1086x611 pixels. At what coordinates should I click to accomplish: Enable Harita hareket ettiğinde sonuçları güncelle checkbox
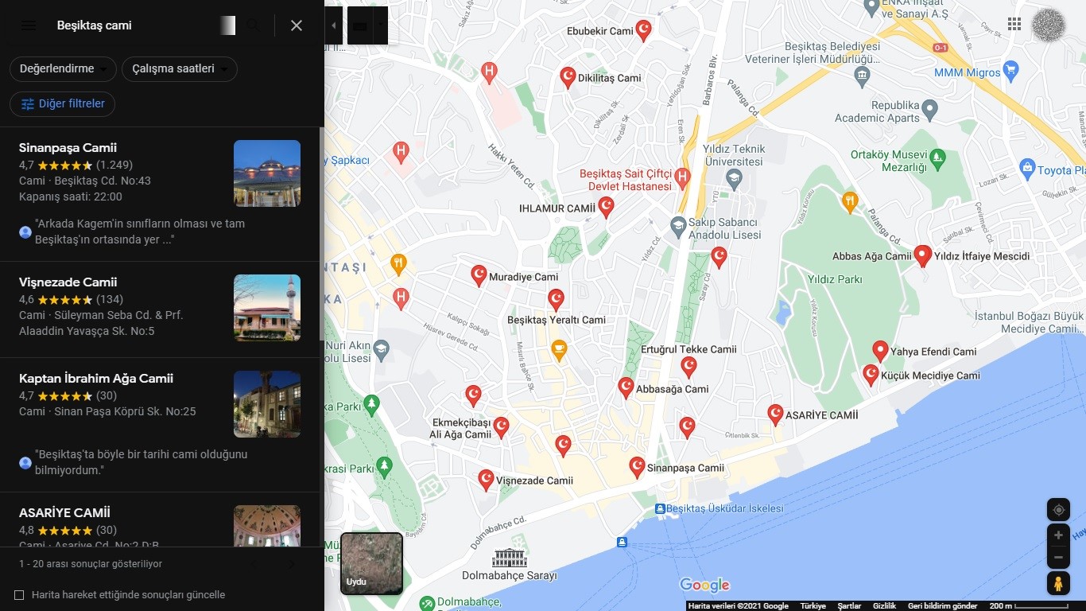click(19, 595)
